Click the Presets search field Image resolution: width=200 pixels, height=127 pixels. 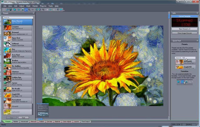pyautogui.click(x=18, y=17)
